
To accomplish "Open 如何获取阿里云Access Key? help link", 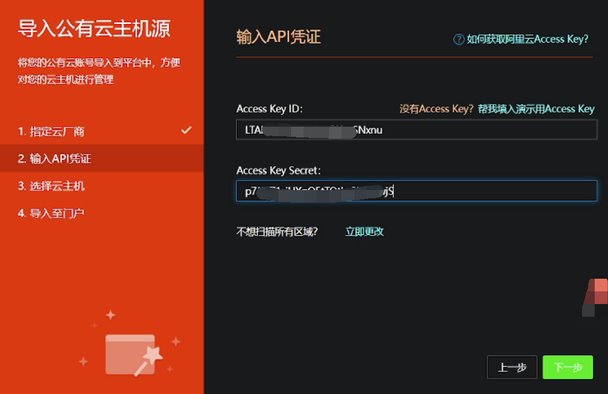I will 527,39.
